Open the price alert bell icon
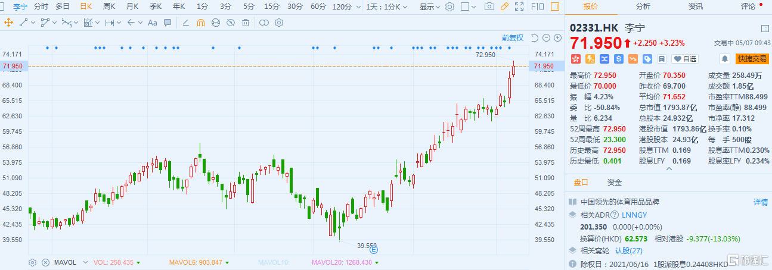The width and height of the screenshot is (772, 270). (725, 59)
